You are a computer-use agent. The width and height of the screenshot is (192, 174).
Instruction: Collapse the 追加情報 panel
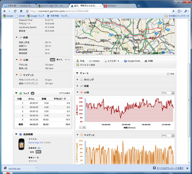pyautogui.click(x=16, y=134)
